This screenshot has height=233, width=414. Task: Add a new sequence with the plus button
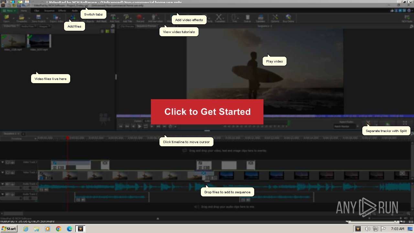point(23,134)
